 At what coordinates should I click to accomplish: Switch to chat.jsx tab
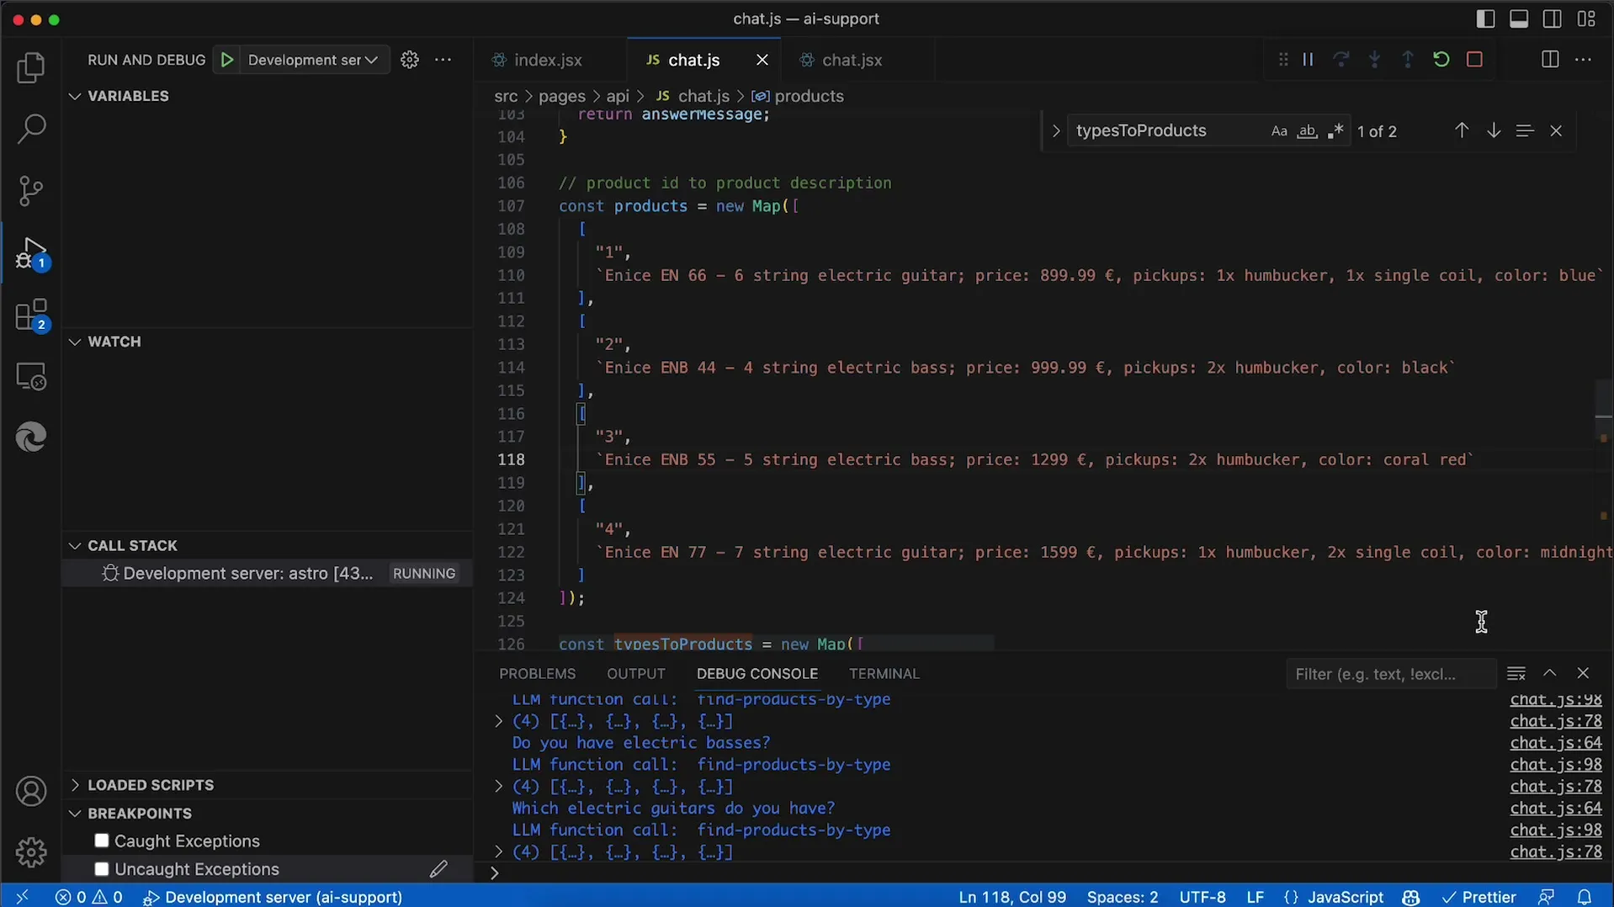coord(852,60)
